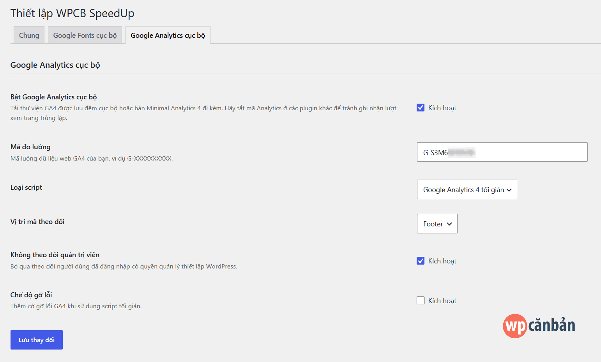
Task: Click the Vị trí mã theo dõi label
Action: (37, 222)
